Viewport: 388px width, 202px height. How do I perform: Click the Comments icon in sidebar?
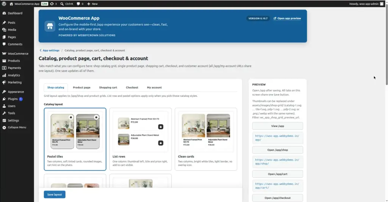[x=4, y=44]
